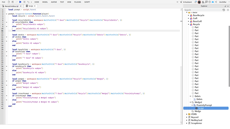Click the round black avatar icon
The image size is (230, 129).
pos(199,2)
